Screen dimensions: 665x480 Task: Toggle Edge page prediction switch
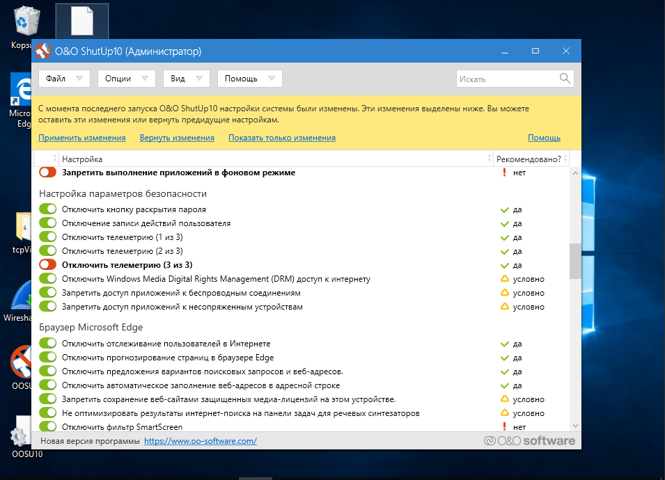47,357
